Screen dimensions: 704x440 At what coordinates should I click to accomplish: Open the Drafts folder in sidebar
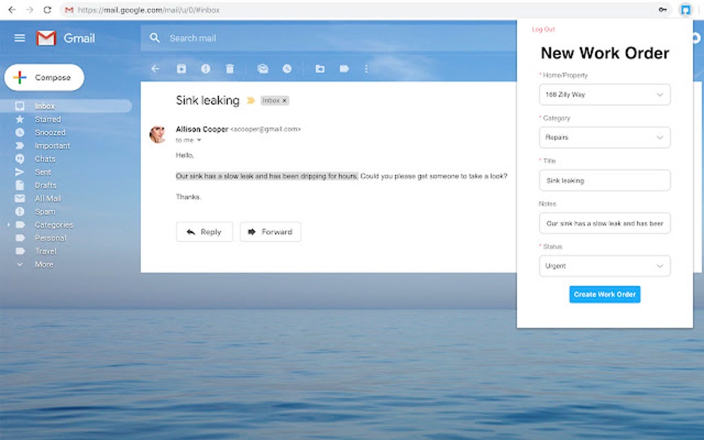(x=46, y=186)
